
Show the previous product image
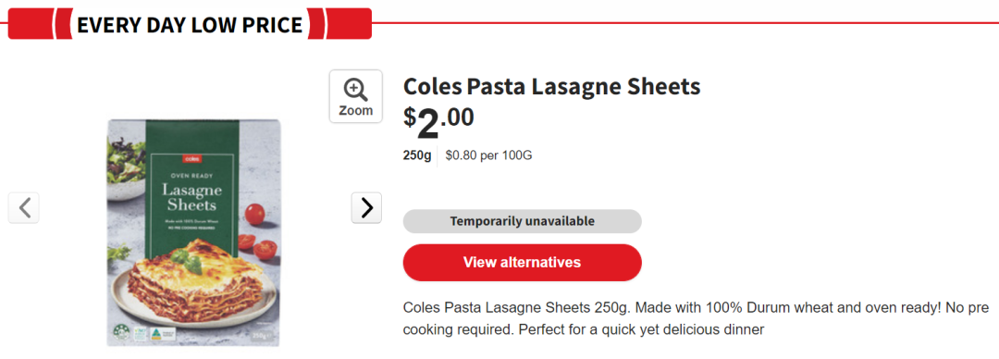(x=24, y=208)
